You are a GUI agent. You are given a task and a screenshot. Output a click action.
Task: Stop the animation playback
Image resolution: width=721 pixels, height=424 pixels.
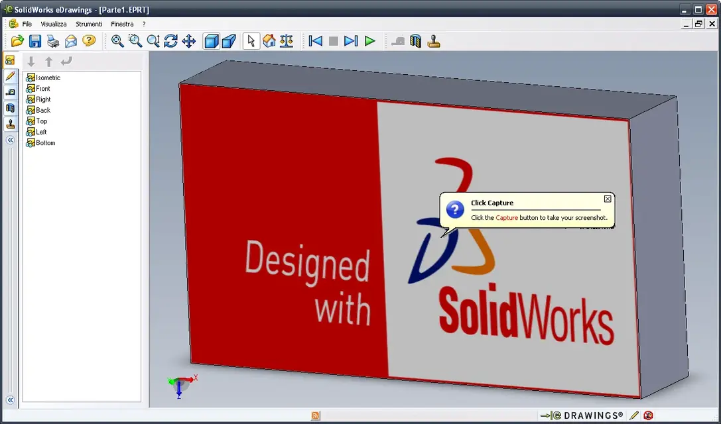pyautogui.click(x=334, y=41)
